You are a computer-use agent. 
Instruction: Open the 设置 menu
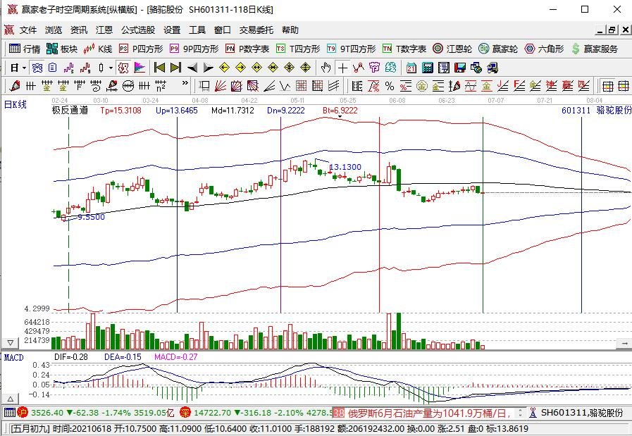[x=172, y=30]
